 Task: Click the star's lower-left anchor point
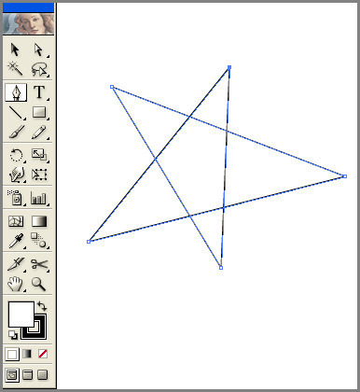[x=89, y=242]
